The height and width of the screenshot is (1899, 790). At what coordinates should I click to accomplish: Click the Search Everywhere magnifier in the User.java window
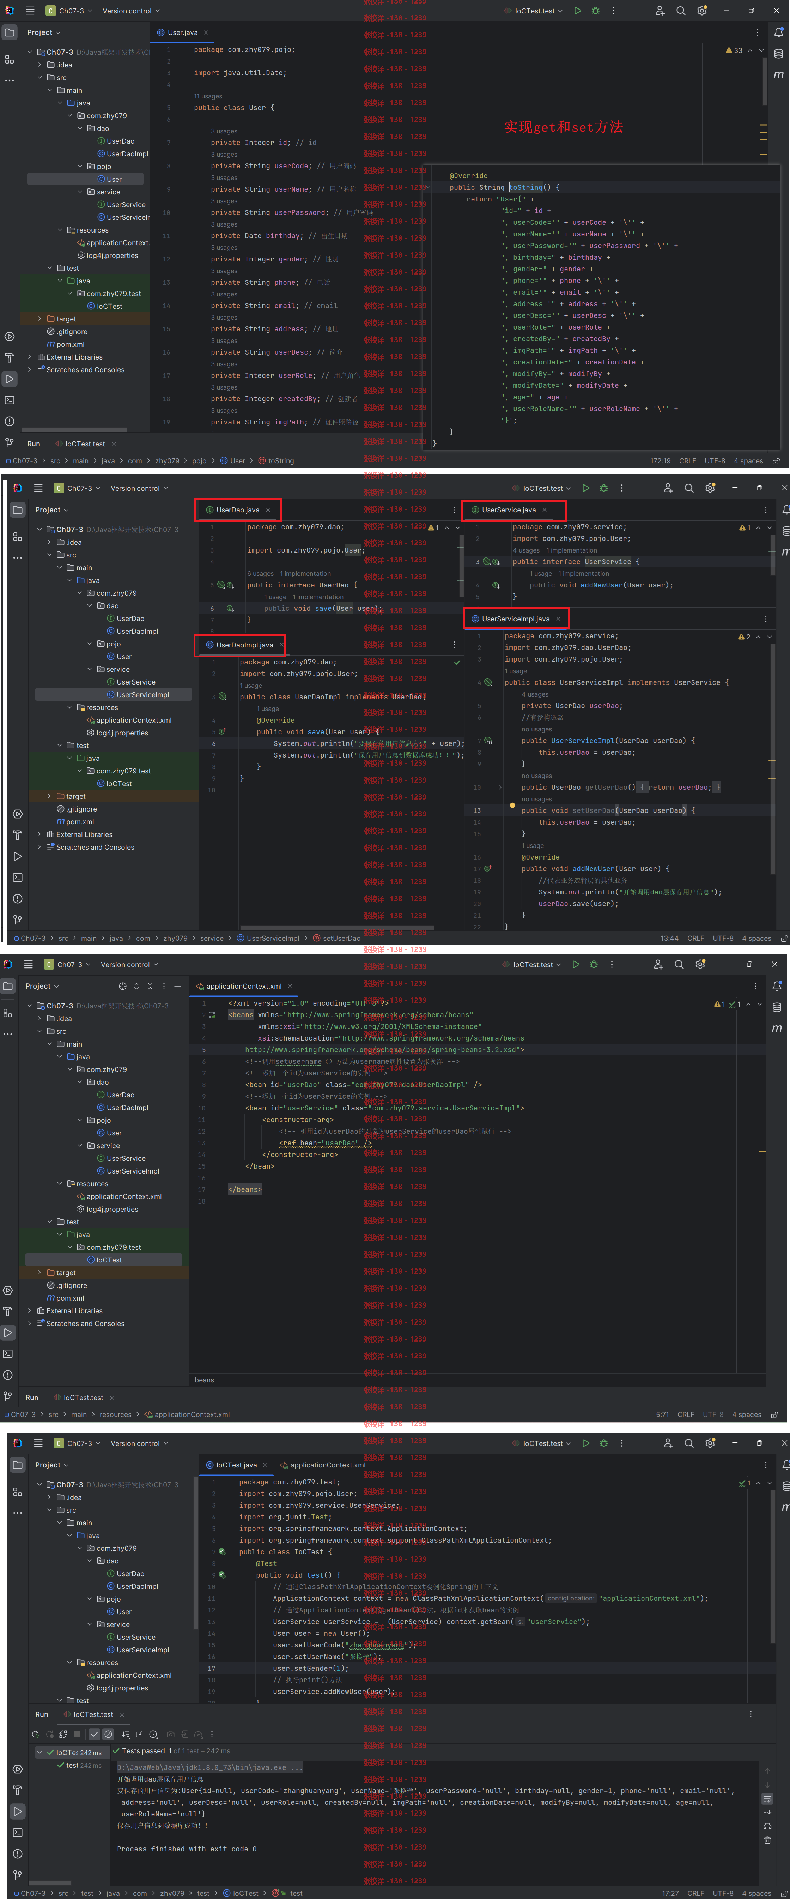[681, 10]
